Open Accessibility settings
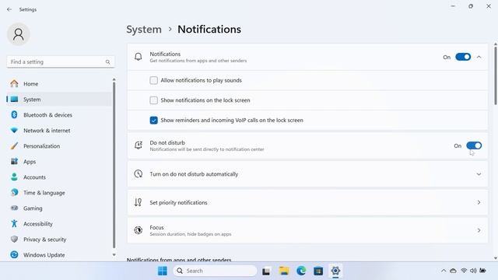 pyautogui.click(x=59, y=224)
